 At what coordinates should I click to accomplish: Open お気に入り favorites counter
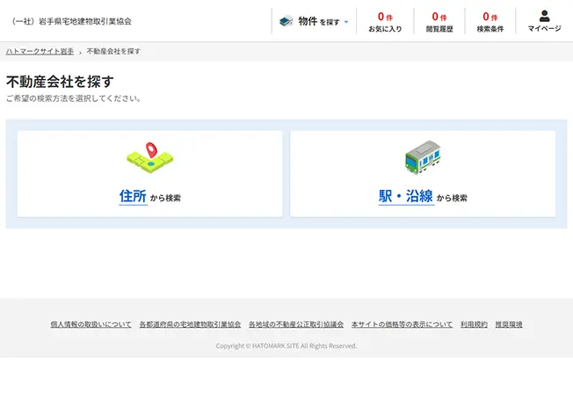point(385,21)
